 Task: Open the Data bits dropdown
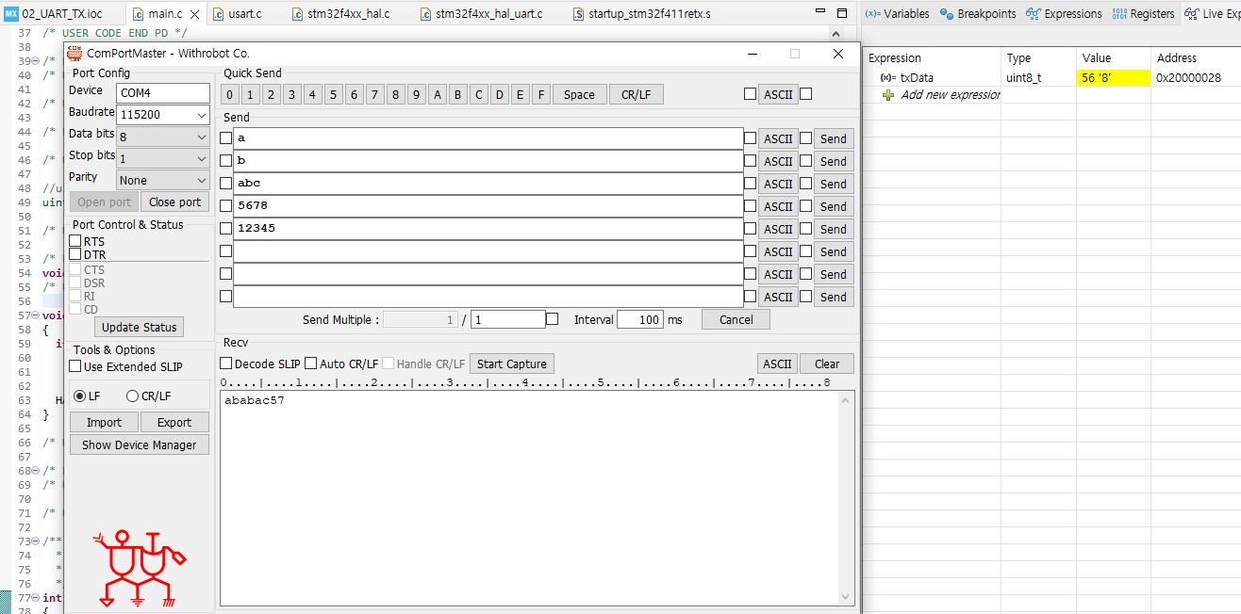tap(201, 136)
